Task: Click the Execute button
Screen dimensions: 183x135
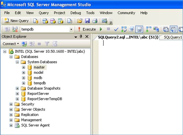Action: click(x=87, y=29)
